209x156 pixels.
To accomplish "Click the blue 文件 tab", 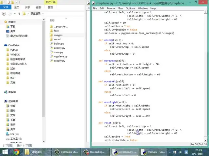I will point(6,7).
